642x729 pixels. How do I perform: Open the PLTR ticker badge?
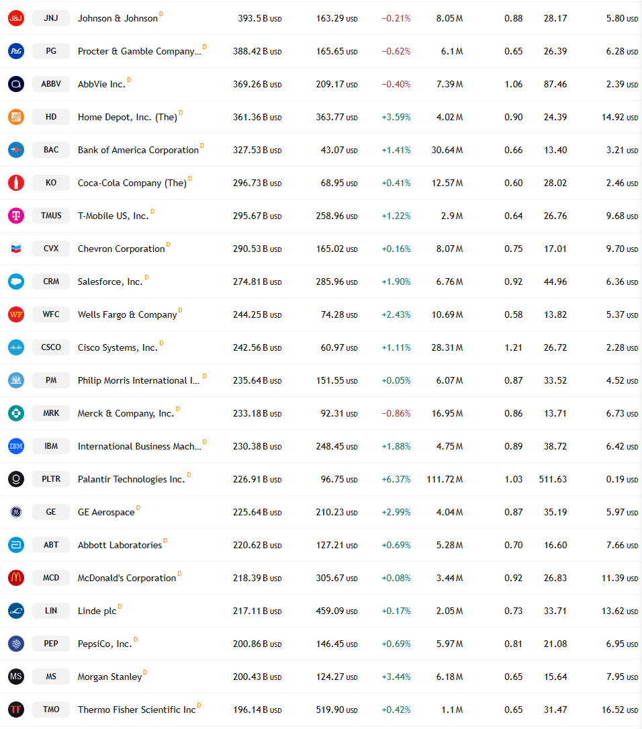click(x=51, y=479)
